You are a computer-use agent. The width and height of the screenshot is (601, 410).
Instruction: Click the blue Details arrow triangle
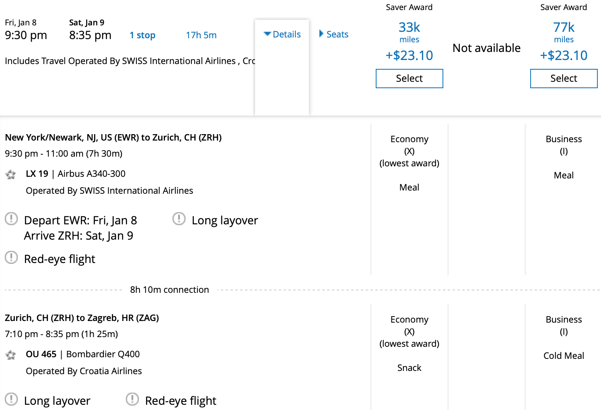tap(267, 34)
